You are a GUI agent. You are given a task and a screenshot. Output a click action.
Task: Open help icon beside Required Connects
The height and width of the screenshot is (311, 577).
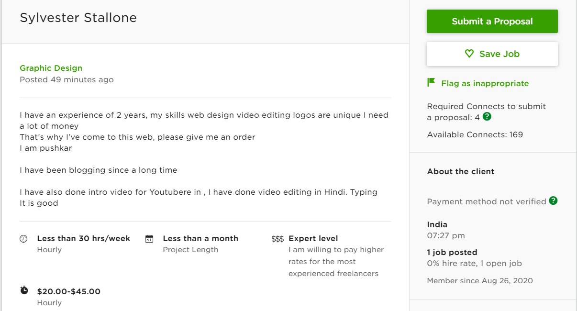(487, 116)
